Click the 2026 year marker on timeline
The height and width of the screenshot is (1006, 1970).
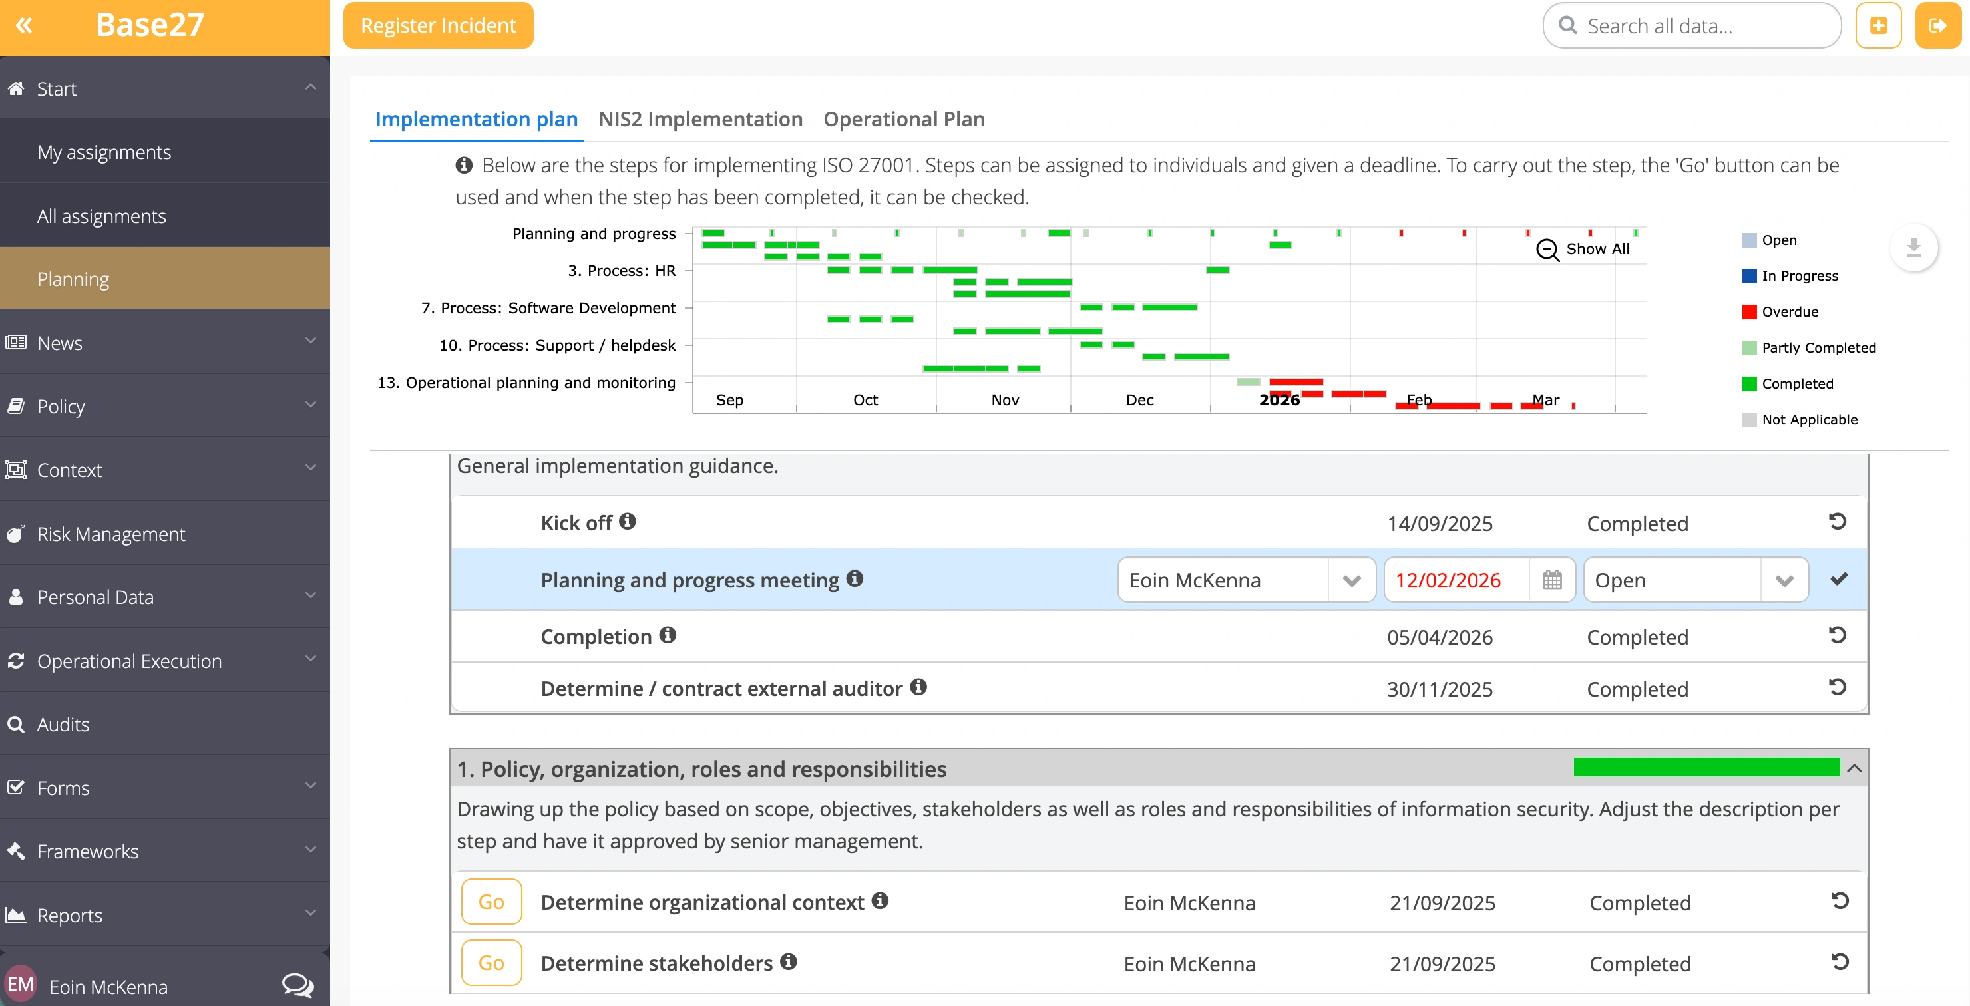pyautogui.click(x=1279, y=400)
